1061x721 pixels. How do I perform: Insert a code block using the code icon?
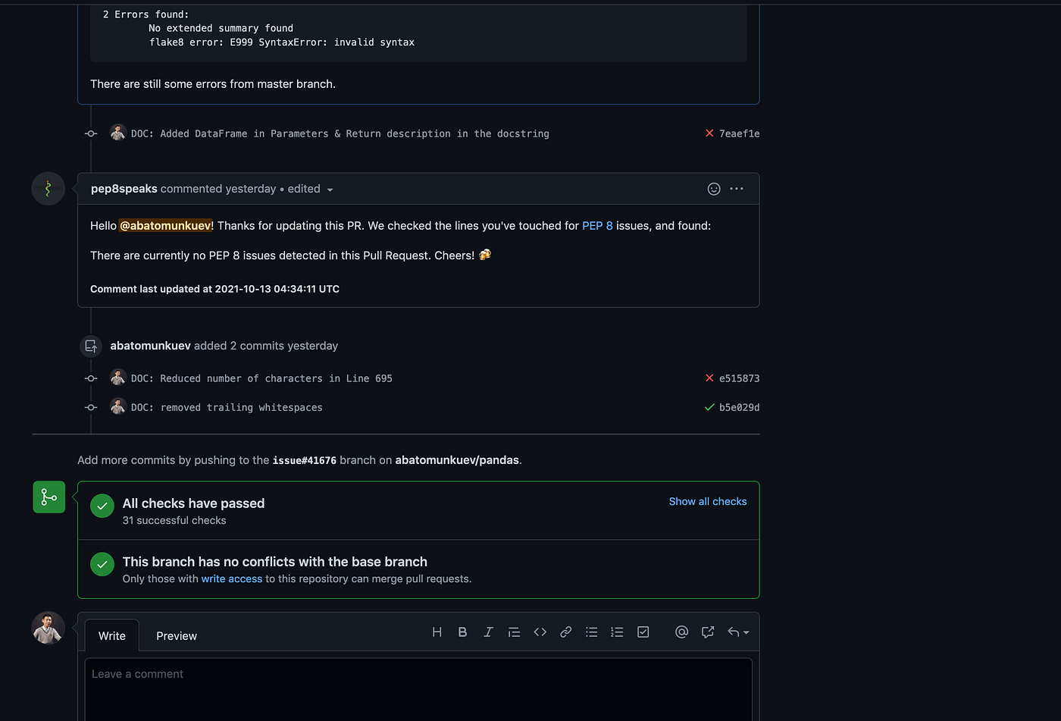click(x=540, y=632)
